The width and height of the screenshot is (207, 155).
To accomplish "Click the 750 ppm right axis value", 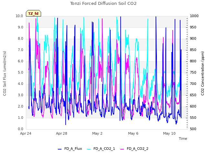I will [193, 72].
